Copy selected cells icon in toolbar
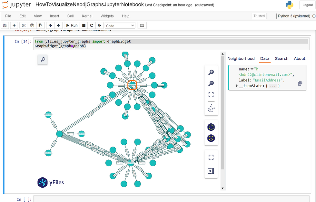Viewport: 316px width, 202px height. coord(32,25)
